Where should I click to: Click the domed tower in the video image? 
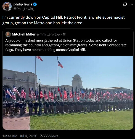click(x=77, y=81)
